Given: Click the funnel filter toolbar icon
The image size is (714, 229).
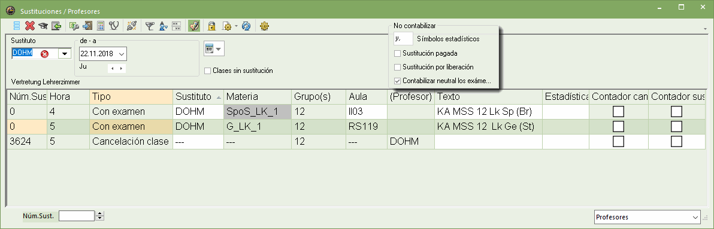Looking at the screenshot, I should click(x=150, y=26).
